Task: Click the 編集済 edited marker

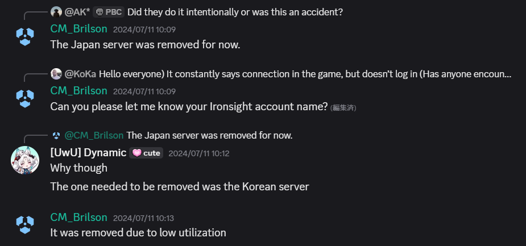Action: (x=343, y=108)
